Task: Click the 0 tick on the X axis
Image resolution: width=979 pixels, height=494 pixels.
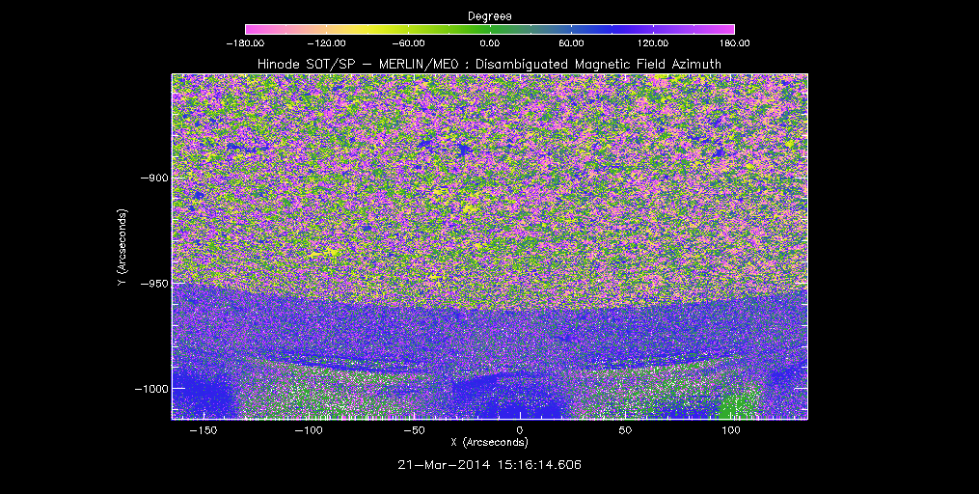Action: pyautogui.click(x=519, y=429)
